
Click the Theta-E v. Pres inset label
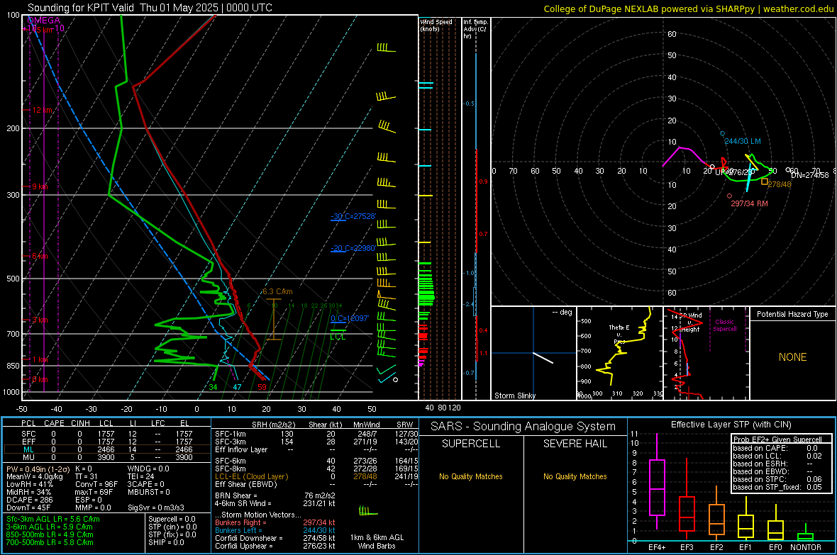(619, 334)
